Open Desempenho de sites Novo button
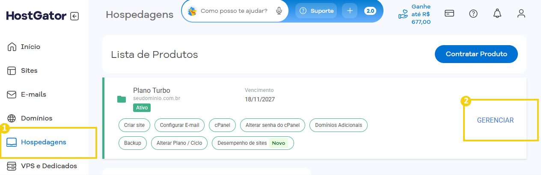The image size is (541, 175). (x=253, y=143)
